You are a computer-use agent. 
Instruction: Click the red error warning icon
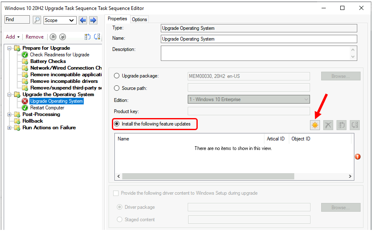tap(358, 157)
